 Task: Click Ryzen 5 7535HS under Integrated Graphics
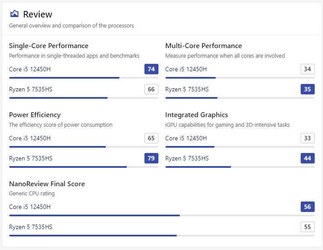(187, 158)
